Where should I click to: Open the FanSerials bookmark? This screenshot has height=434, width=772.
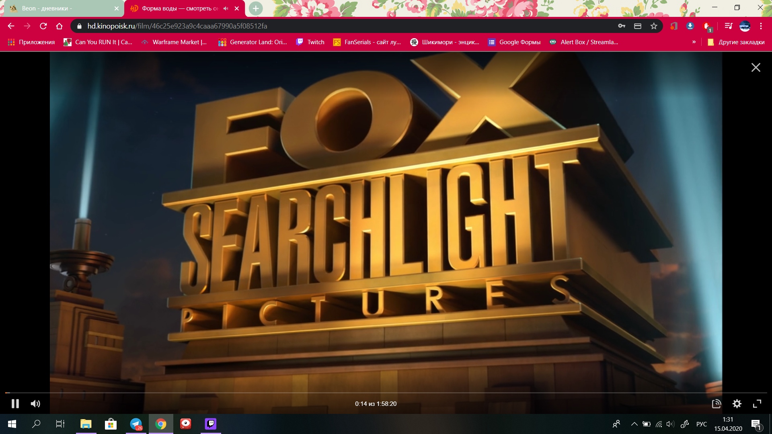point(367,42)
